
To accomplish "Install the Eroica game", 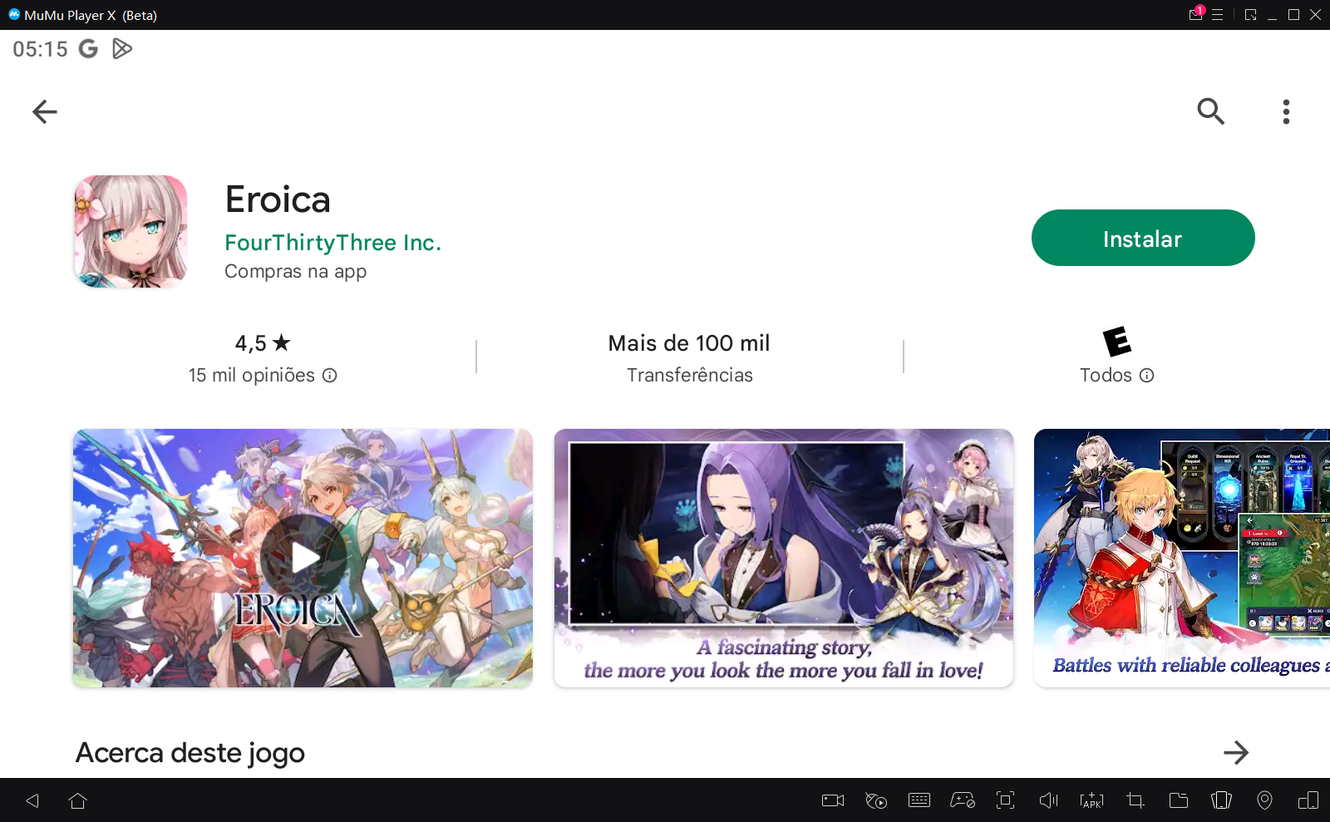I will (1143, 238).
